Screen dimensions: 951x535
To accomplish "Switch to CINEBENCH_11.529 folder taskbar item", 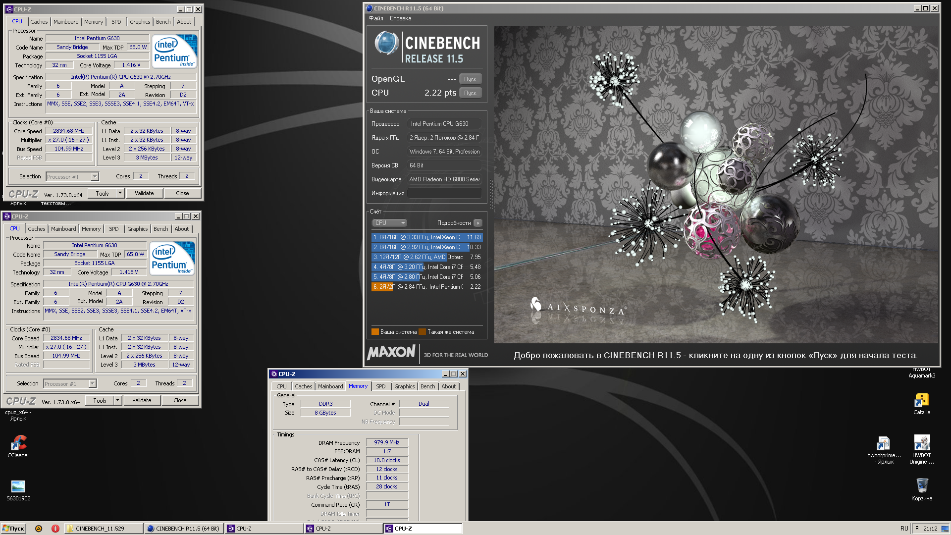I will coord(104,529).
